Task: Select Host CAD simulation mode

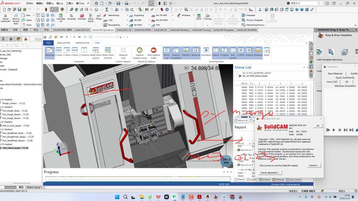Action: (332, 82)
